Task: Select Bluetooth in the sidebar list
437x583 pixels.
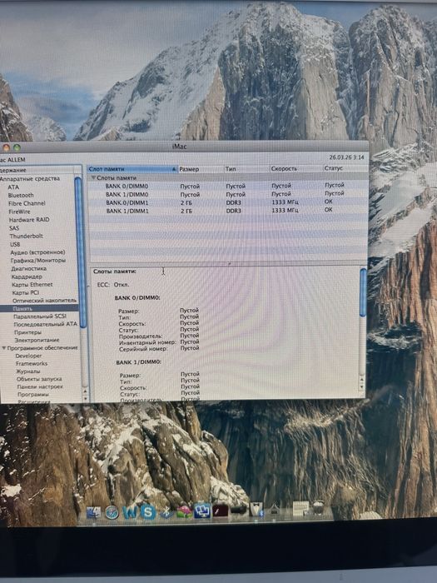Action: coord(21,195)
